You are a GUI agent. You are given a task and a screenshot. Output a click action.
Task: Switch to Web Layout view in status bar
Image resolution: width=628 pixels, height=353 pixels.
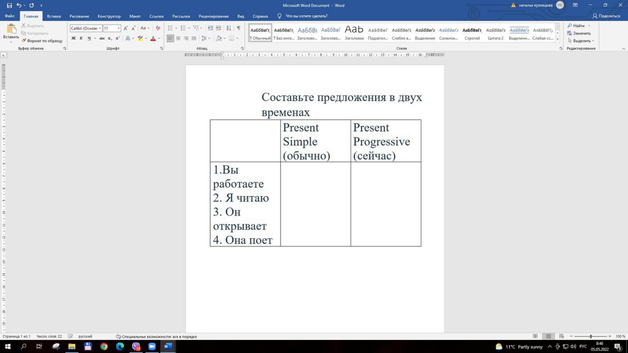click(562, 337)
